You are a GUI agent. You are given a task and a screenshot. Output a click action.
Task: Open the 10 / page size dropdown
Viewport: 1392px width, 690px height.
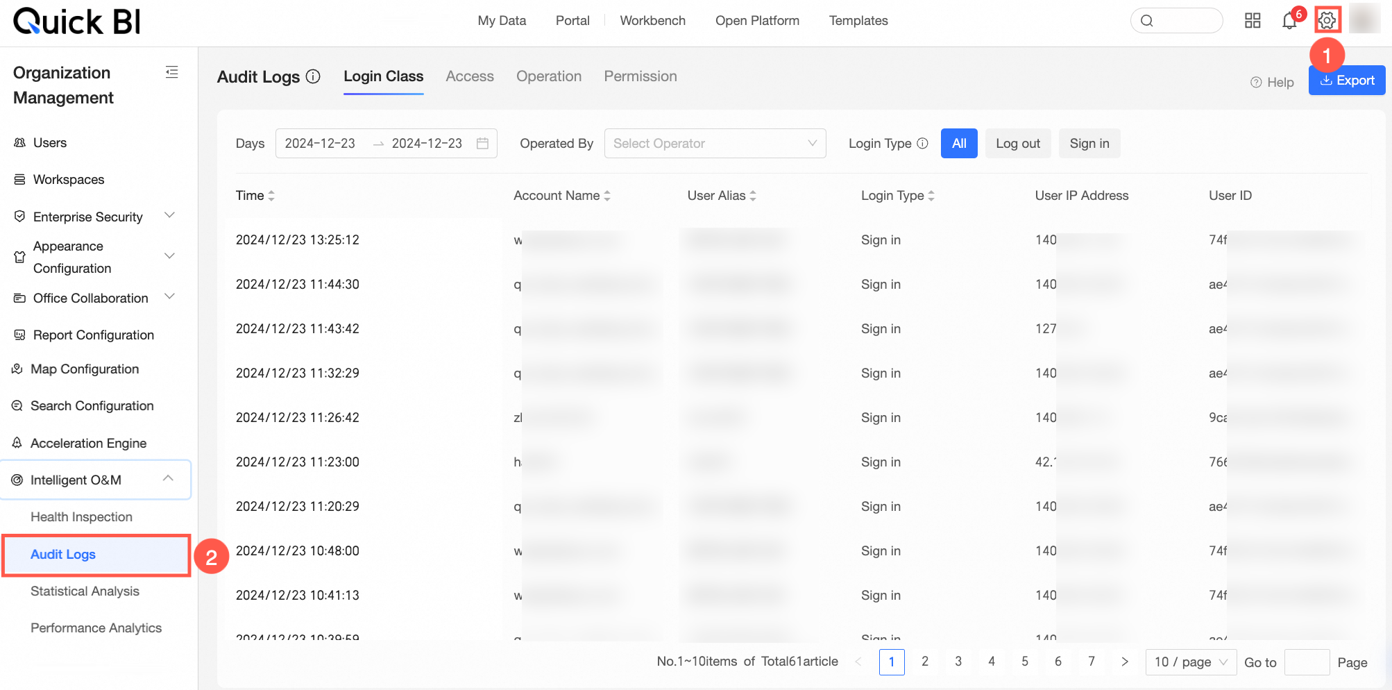[1191, 662]
